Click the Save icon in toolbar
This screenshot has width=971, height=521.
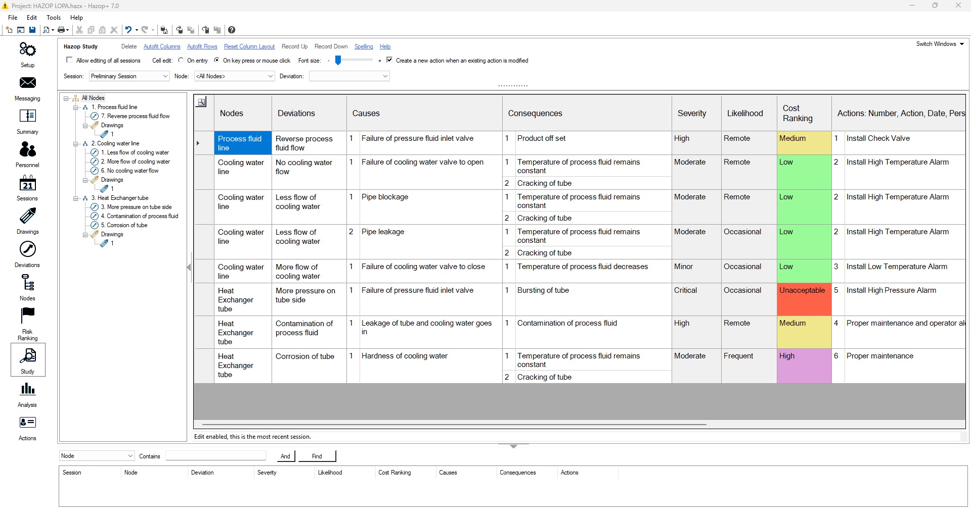tap(32, 30)
